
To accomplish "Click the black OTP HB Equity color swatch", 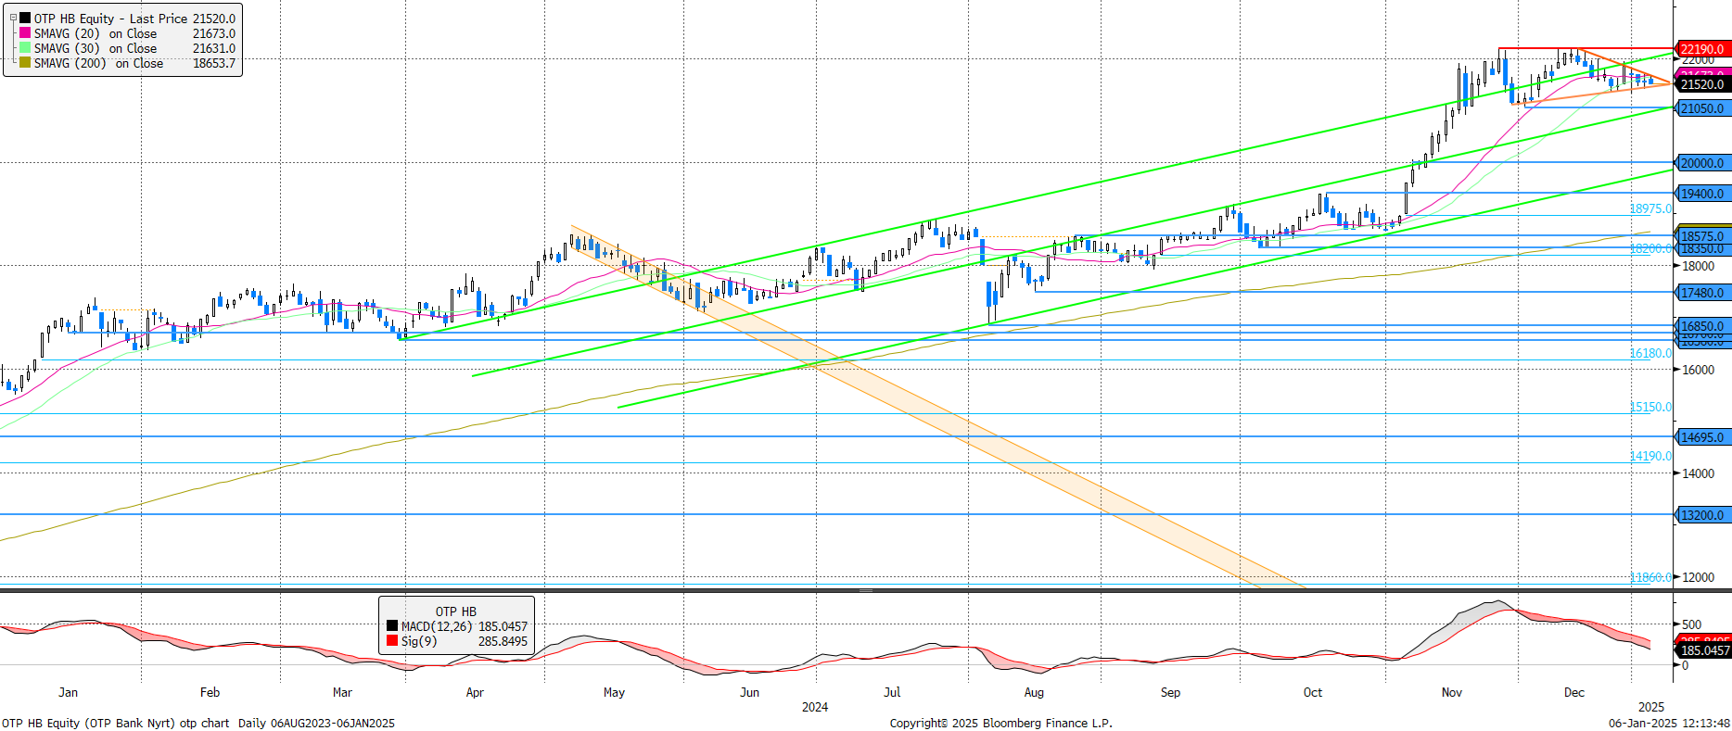I will (25, 19).
